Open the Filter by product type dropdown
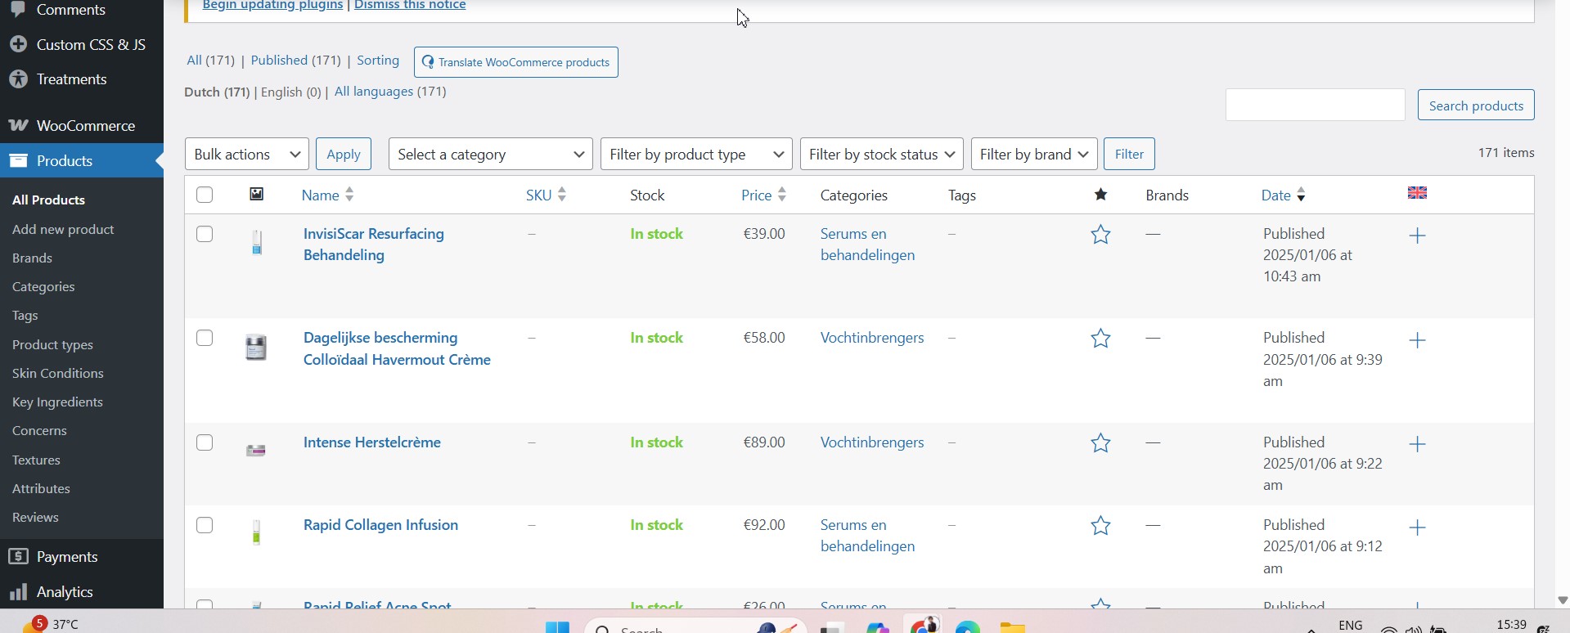This screenshot has width=1570, height=633. (x=696, y=154)
